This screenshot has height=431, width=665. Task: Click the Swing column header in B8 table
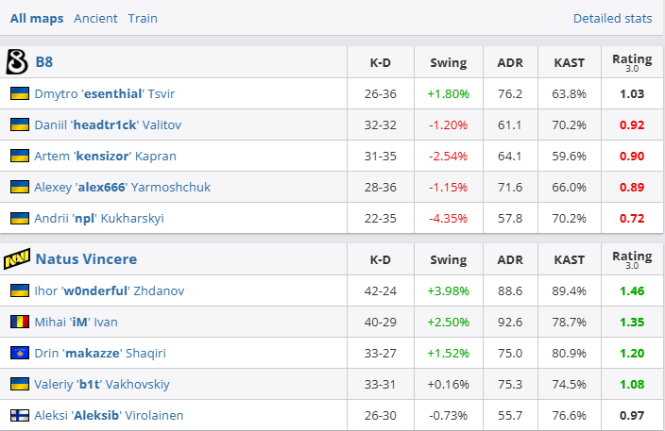(x=448, y=63)
